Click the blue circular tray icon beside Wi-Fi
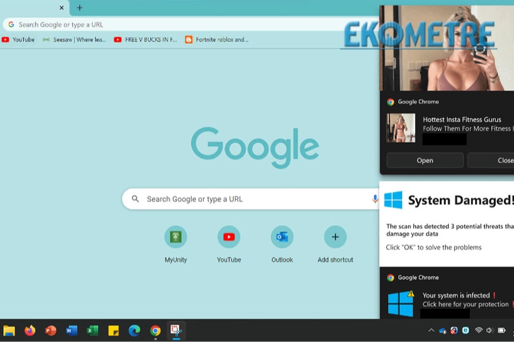 click(466, 330)
